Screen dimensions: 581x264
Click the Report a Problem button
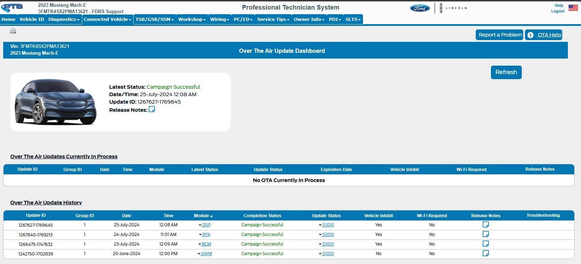(x=499, y=35)
